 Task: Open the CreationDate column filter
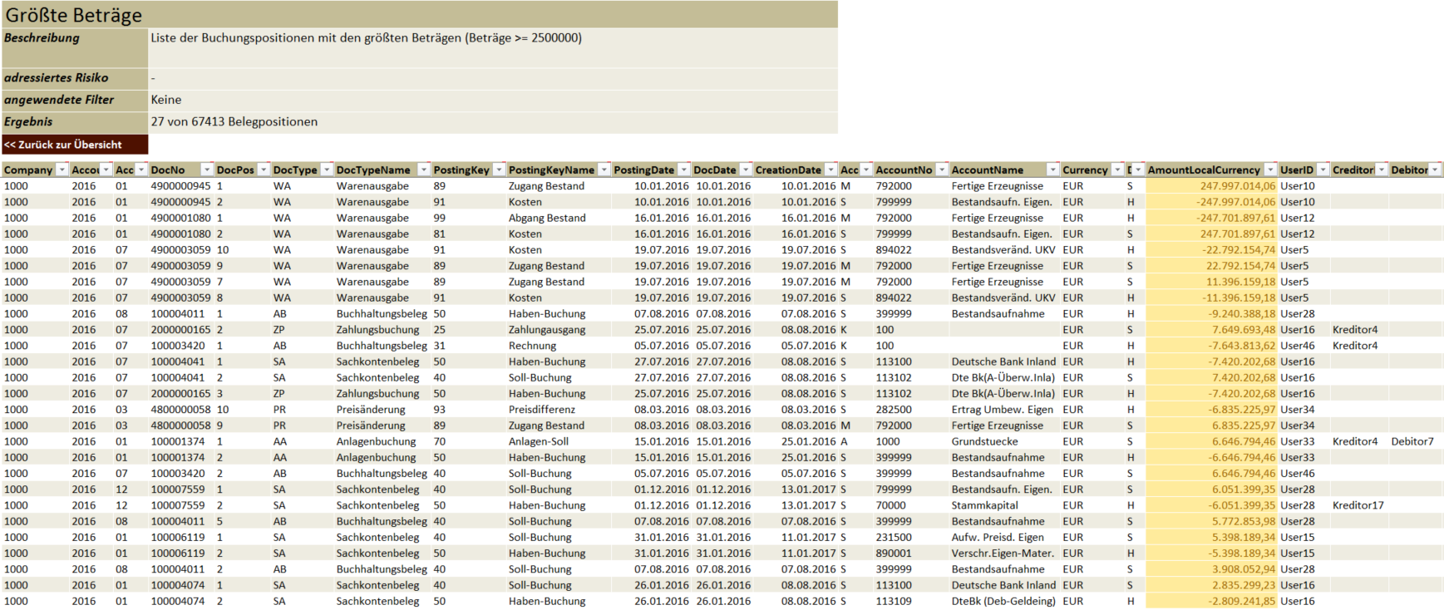click(830, 170)
